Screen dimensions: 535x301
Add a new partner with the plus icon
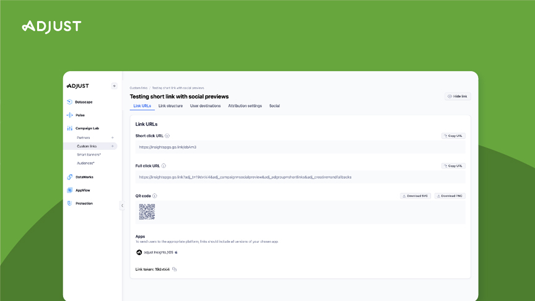point(113,137)
